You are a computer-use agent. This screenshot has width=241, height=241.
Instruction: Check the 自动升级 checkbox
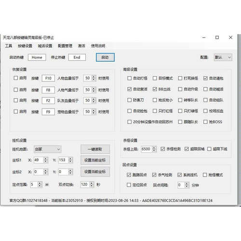[180, 89]
